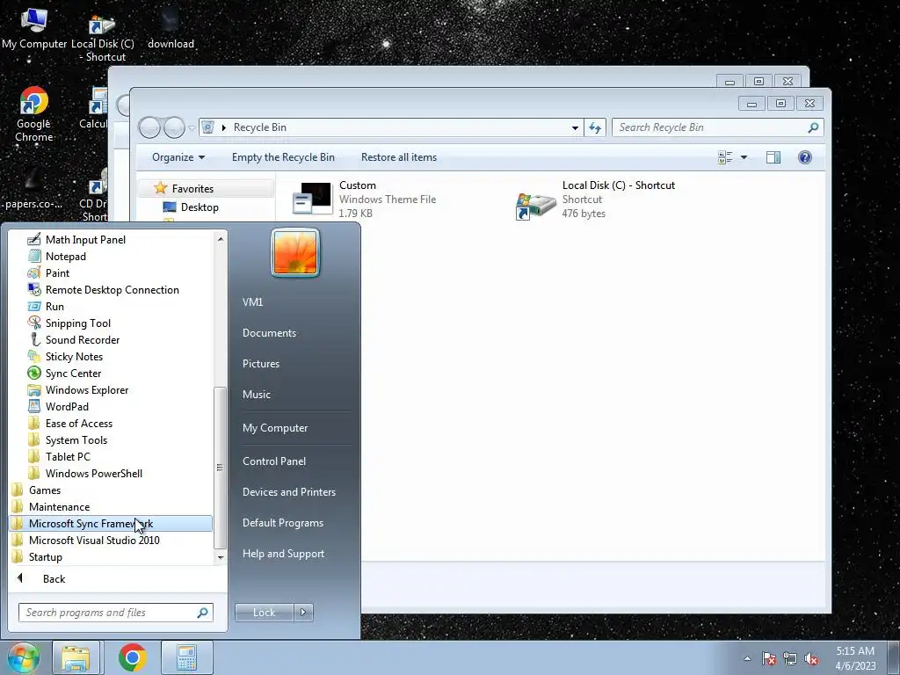The width and height of the screenshot is (900, 675).
Task: Click Empty the Recycle Bin
Action: tap(283, 157)
